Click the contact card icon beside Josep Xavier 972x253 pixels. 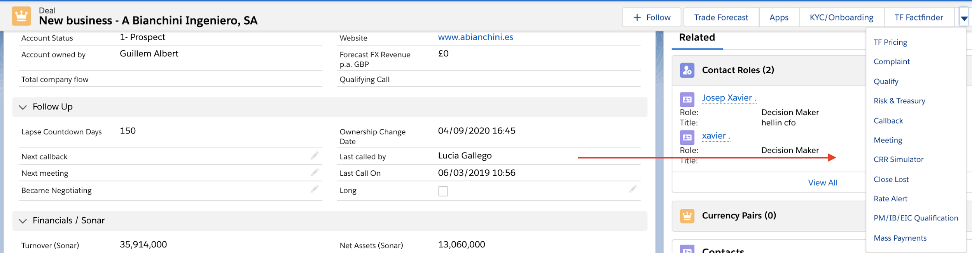pyautogui.click(x=687, y=99)
